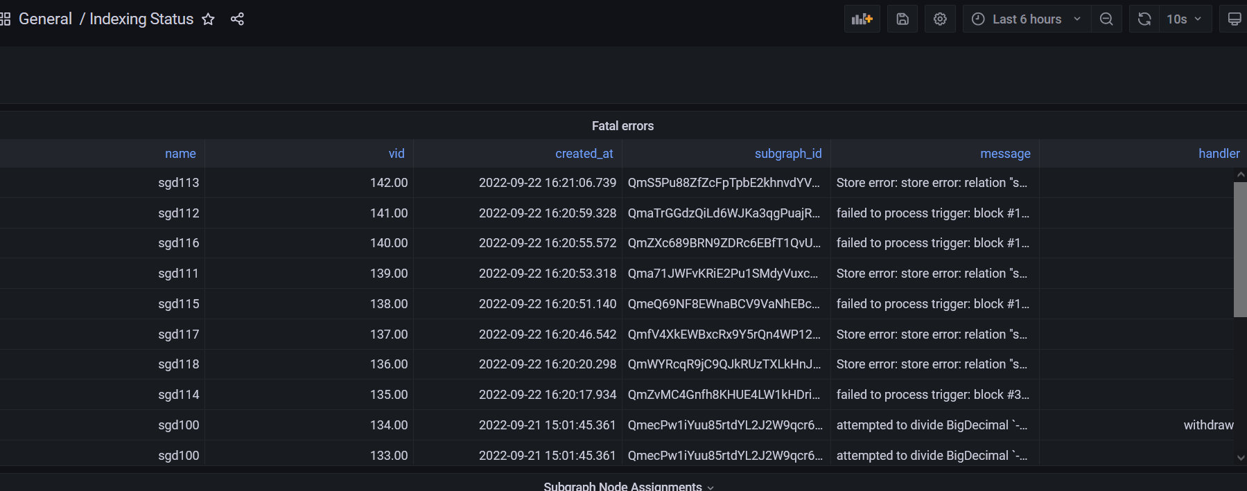This screenshot has height=491, width=1247.
Task: Click subgraph id starting QmfV4XkEWBxcRx
Action: point(724,334)
